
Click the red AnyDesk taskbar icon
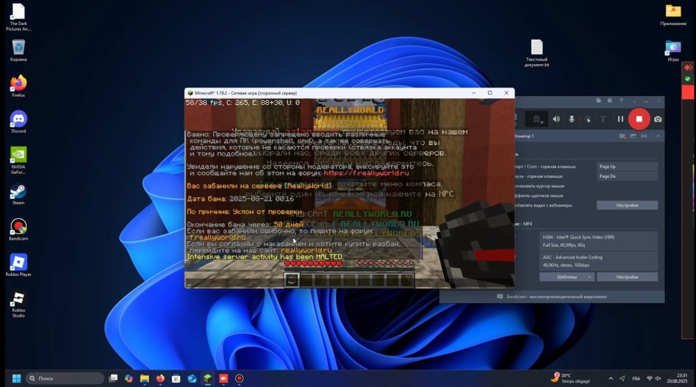pyautogui.click(x=223, y=378)
